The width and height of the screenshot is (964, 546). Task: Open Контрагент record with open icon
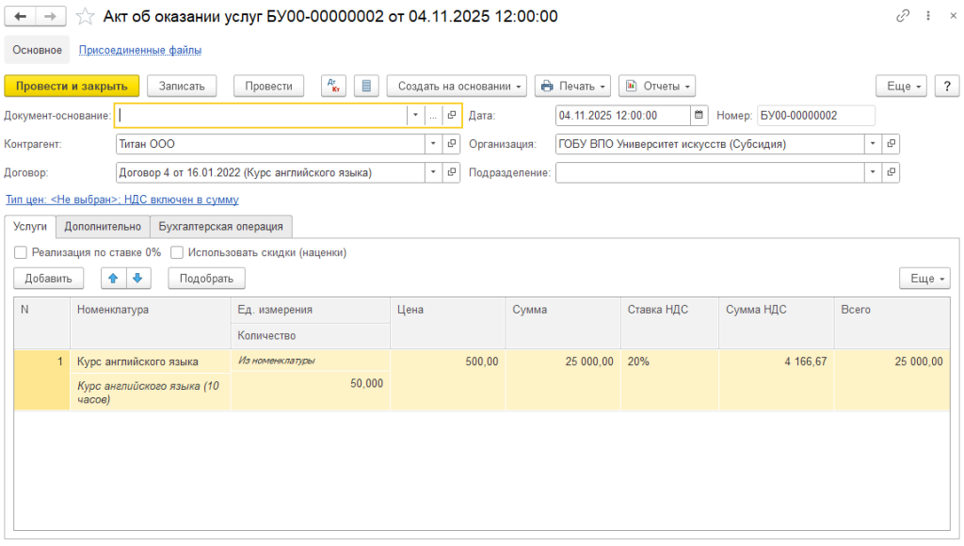click(452, 144)
